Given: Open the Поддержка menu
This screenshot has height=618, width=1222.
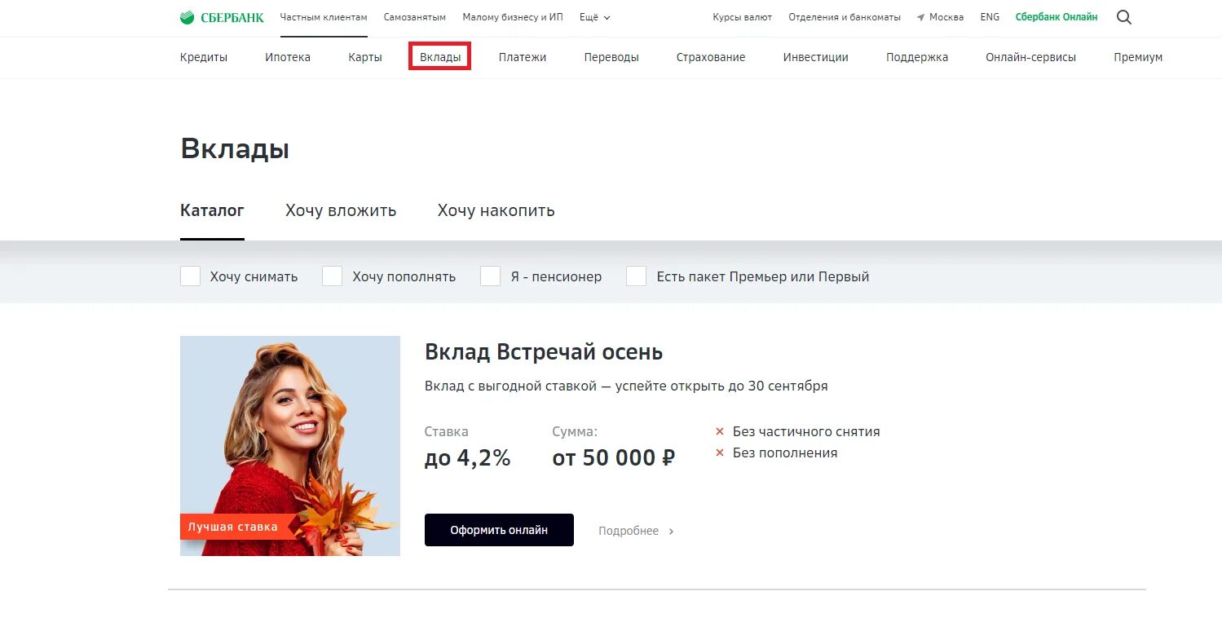Looking at the screenshot, I should click(x=917, y=57).
